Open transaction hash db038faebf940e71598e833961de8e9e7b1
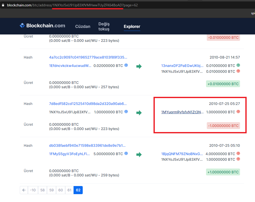The image size is (255, 202). tap(87, 145)
